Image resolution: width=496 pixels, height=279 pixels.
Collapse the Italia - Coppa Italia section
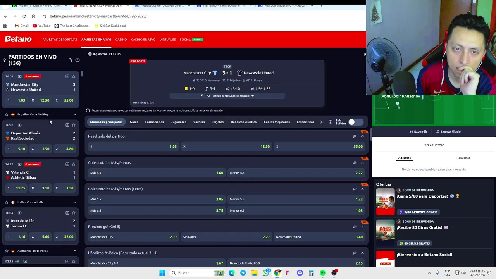(x=75, y=202)
